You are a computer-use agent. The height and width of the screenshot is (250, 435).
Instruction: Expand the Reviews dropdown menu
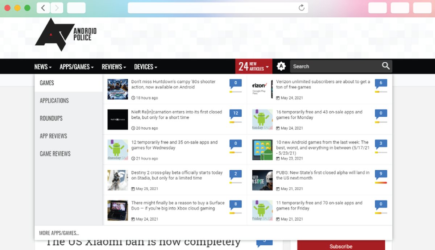(114, 67)
